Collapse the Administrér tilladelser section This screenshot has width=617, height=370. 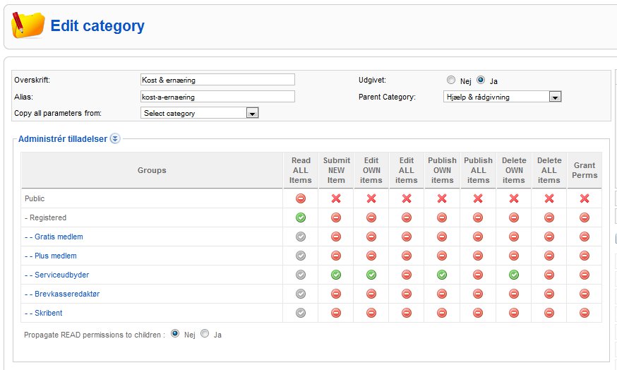pyautogui.click(x=115, y=138)
